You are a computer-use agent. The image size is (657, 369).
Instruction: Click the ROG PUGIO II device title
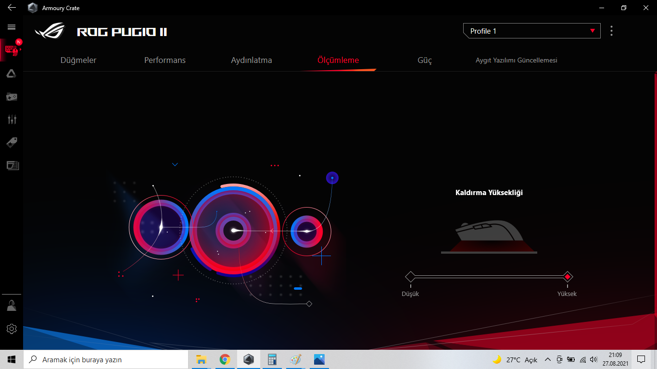coord(122,32)
